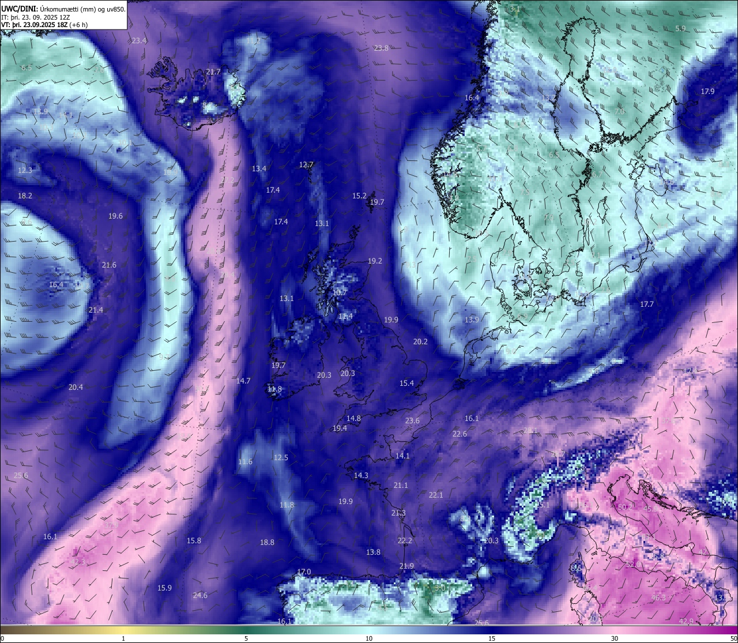This screenshot has width=738, height=643.
Task: Click the 19.6 value on the map
Action: click(115, 216)
